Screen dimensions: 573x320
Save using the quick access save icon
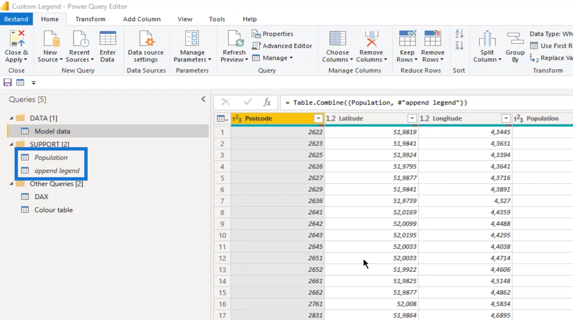pyautogui.click(x=8, y=82)
